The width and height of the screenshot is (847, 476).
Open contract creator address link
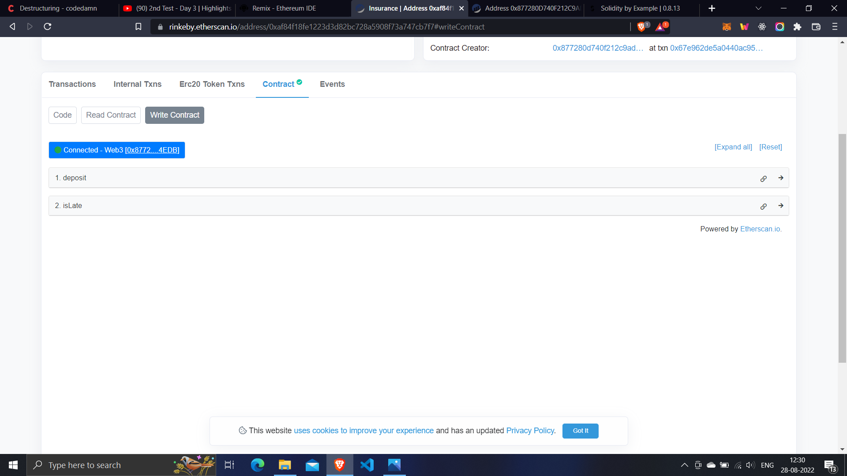pos(598,48)
